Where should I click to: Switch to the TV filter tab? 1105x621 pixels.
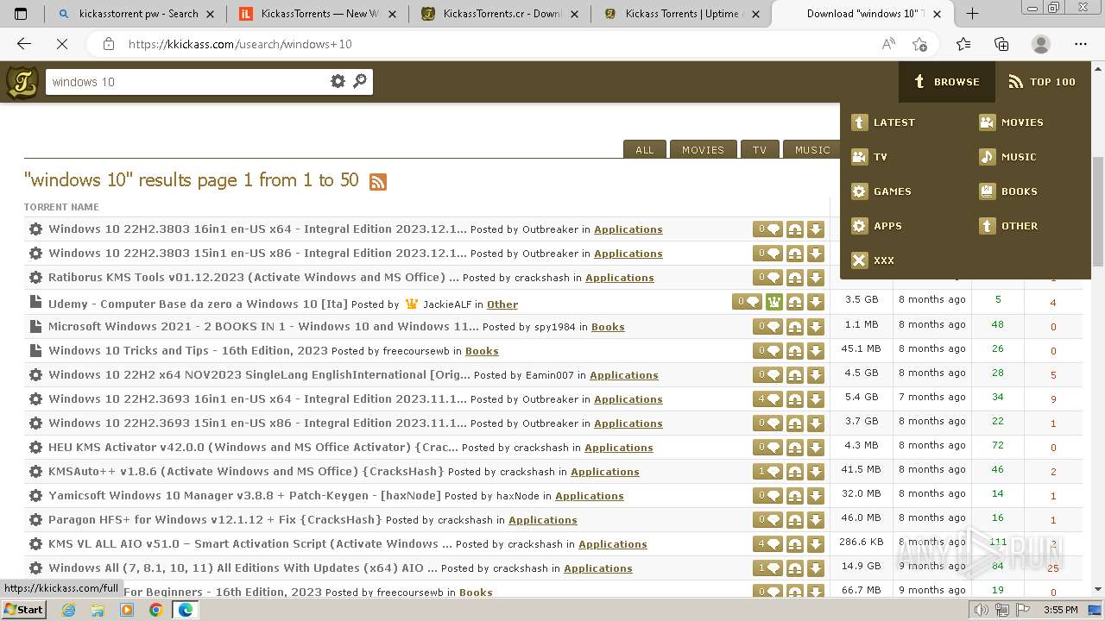pos(760,149)
